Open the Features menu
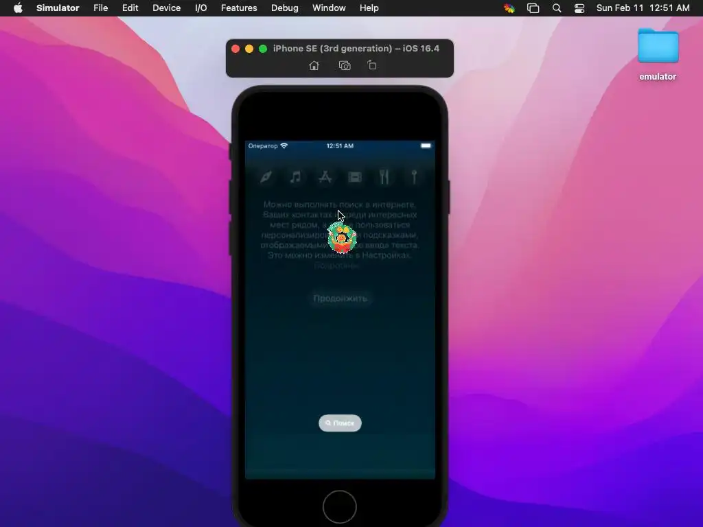Screen dimensions: 703x527 [x=239, y=8]
